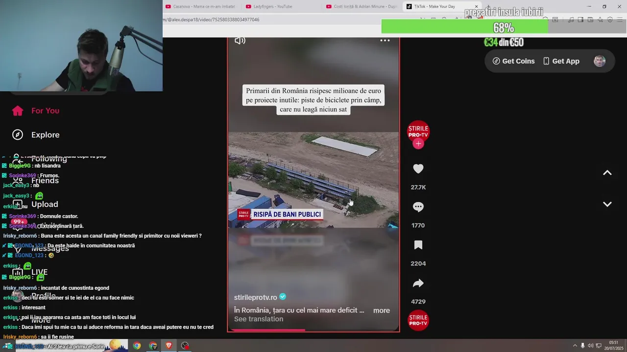Open the spinning sound disc below Share

click(x=418, y=320)
